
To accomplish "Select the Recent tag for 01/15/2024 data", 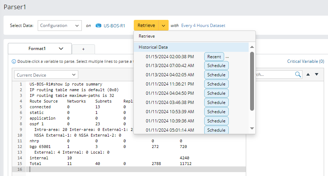I will [x=214, y=56].
